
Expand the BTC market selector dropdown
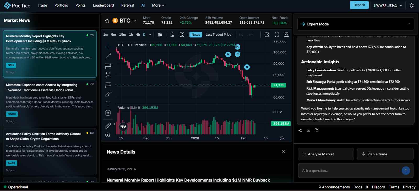[135, 21]
